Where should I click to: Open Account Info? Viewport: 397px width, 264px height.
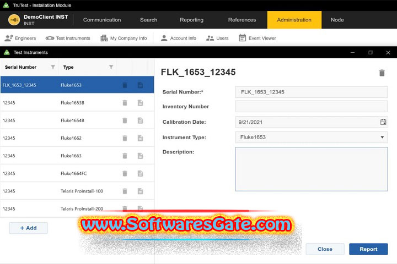(178, 38)
